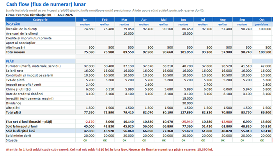273x156 pixels.
Task: Select the Oct client receipts cell 100.000
Action: 262,29
